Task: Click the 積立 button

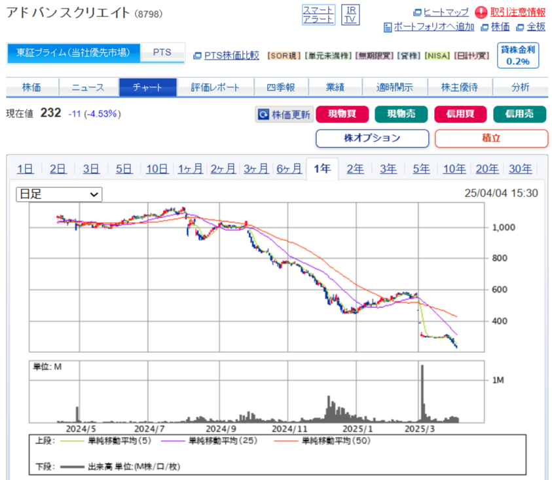Action: [x=492, y=138]
